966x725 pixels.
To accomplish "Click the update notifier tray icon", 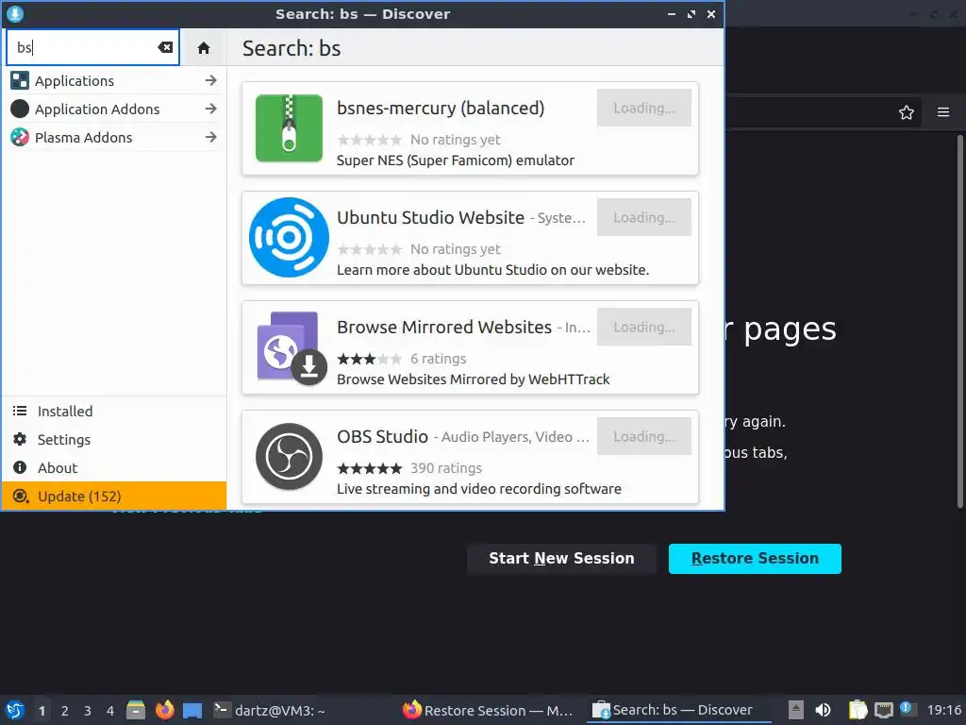I will point(908,709).
